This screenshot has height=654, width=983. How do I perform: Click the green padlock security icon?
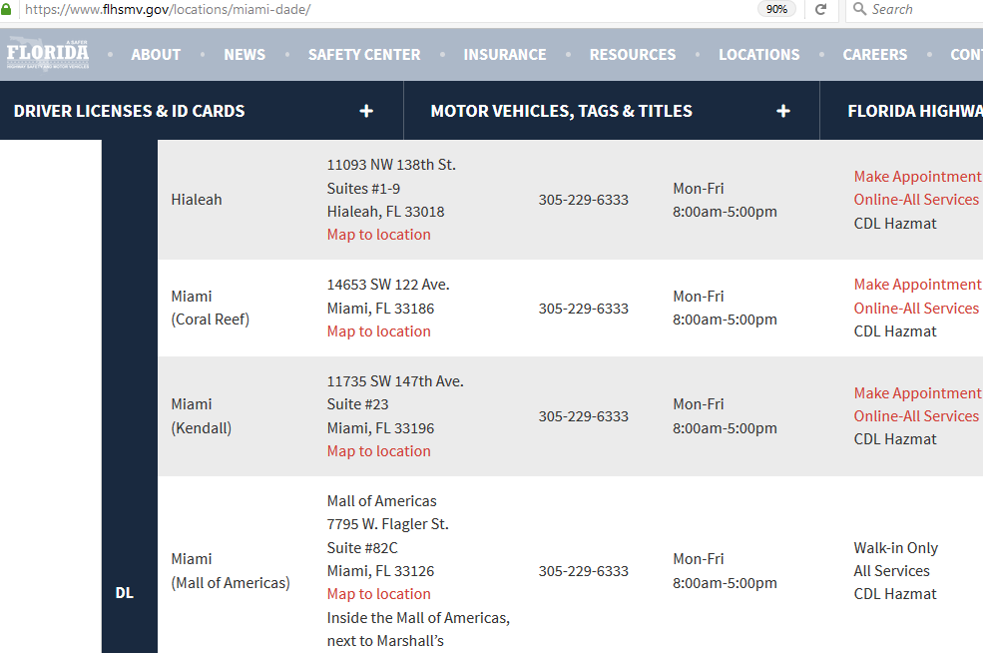tap(6, 9)
